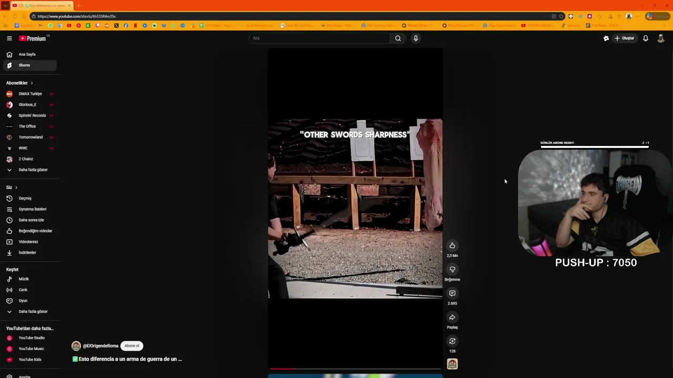
Task: Expand Daha fazla göster under Keşfet
Action: click(x=30, y=311)
